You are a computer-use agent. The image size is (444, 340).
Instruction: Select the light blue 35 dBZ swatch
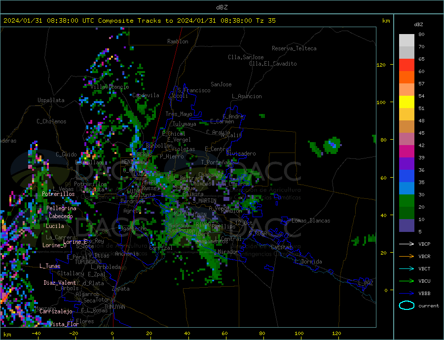click(407, 189)
